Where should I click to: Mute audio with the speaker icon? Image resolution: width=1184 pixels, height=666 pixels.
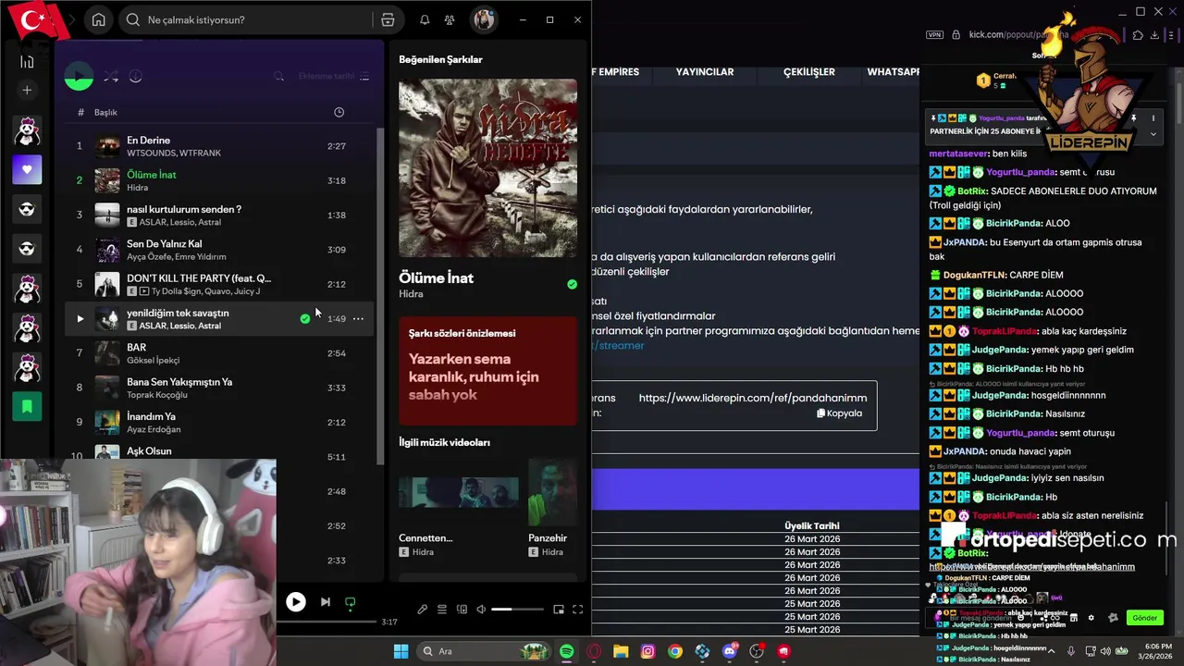click(x=481, y=610)
